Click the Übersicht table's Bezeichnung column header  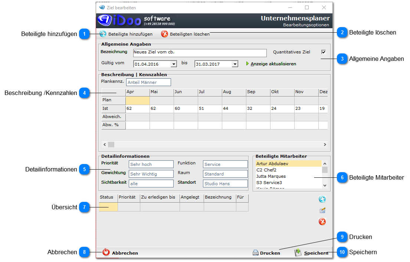[x=220, y=197]
